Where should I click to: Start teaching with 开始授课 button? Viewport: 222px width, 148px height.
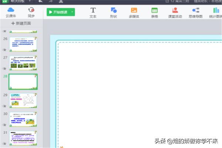click(x=58, y=12)
